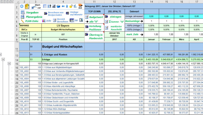
Task: Toggle the orange 'aus' switch
Action: pos(80,6)
